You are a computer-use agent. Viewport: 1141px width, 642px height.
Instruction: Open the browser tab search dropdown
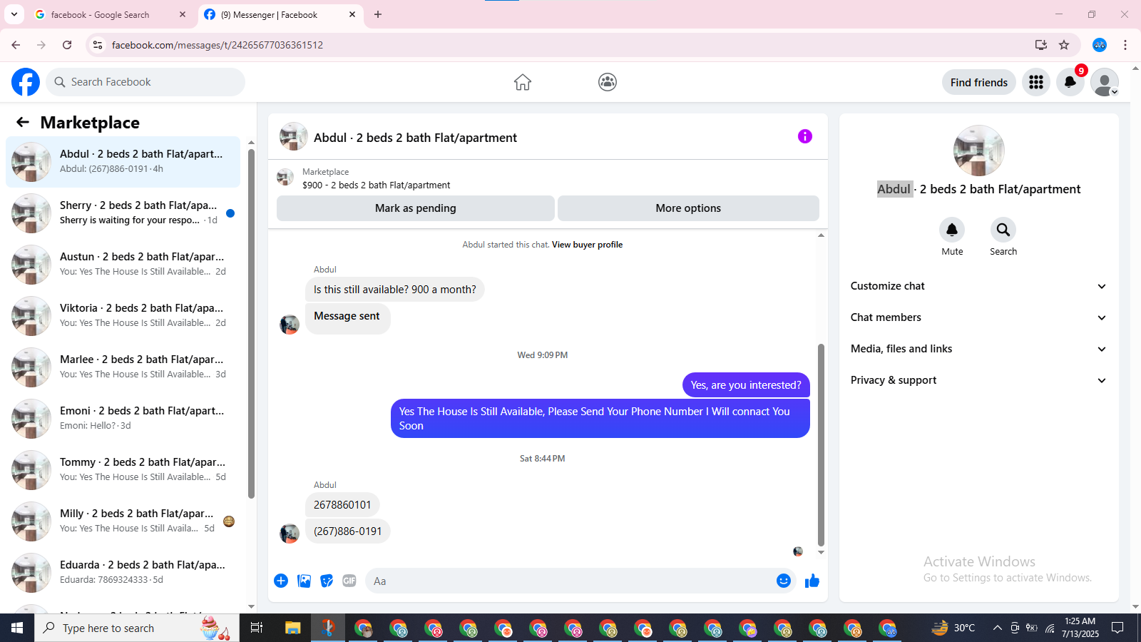tap(14, 14)
